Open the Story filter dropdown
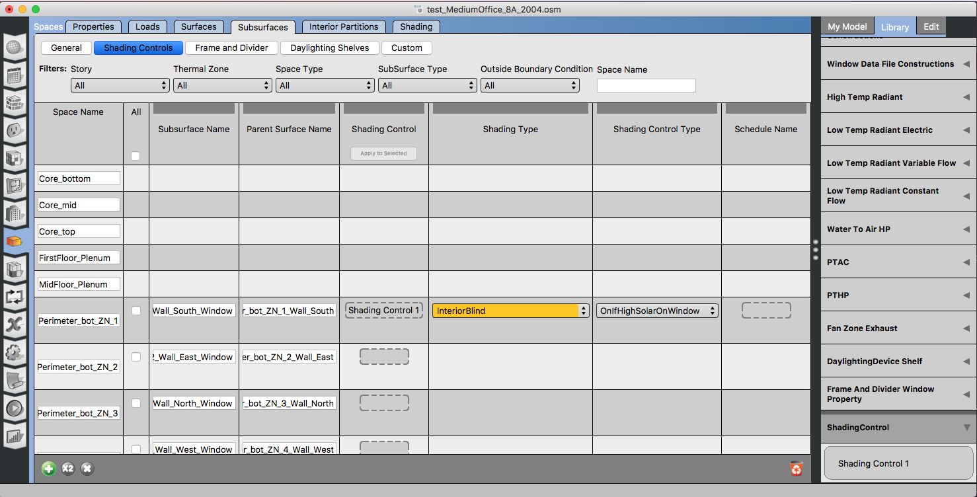 tap(120, 85)
